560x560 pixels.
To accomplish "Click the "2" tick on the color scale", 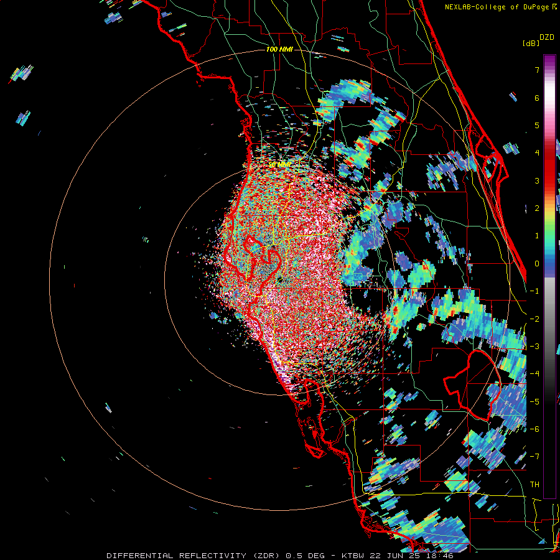I will click(537, 208).
